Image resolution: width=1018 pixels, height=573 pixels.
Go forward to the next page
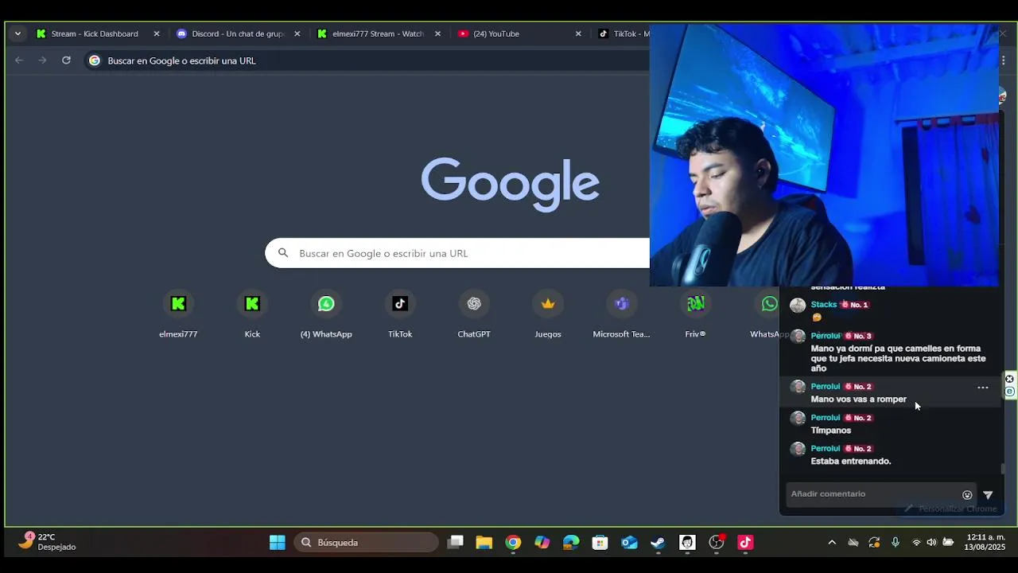tap(43, 60)
